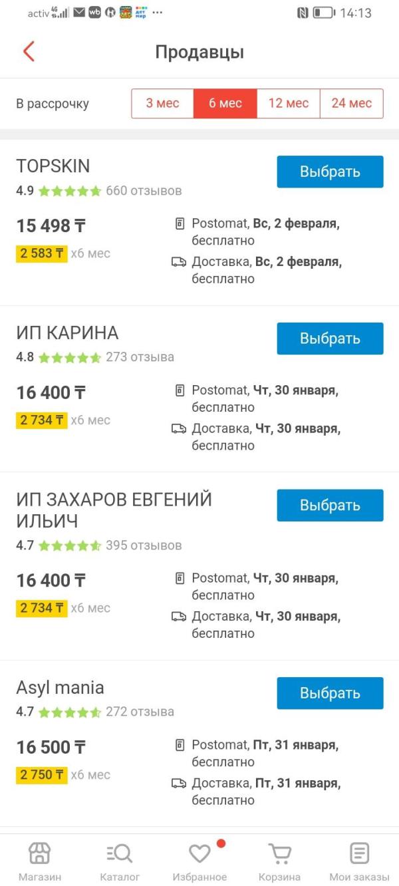Choose ИП ЗАХАРОВ ЕВГЕНИЙ ИЛЬИЧ seller
The image size is (399, 886).
pyautogui.click(x=330, y=506)
